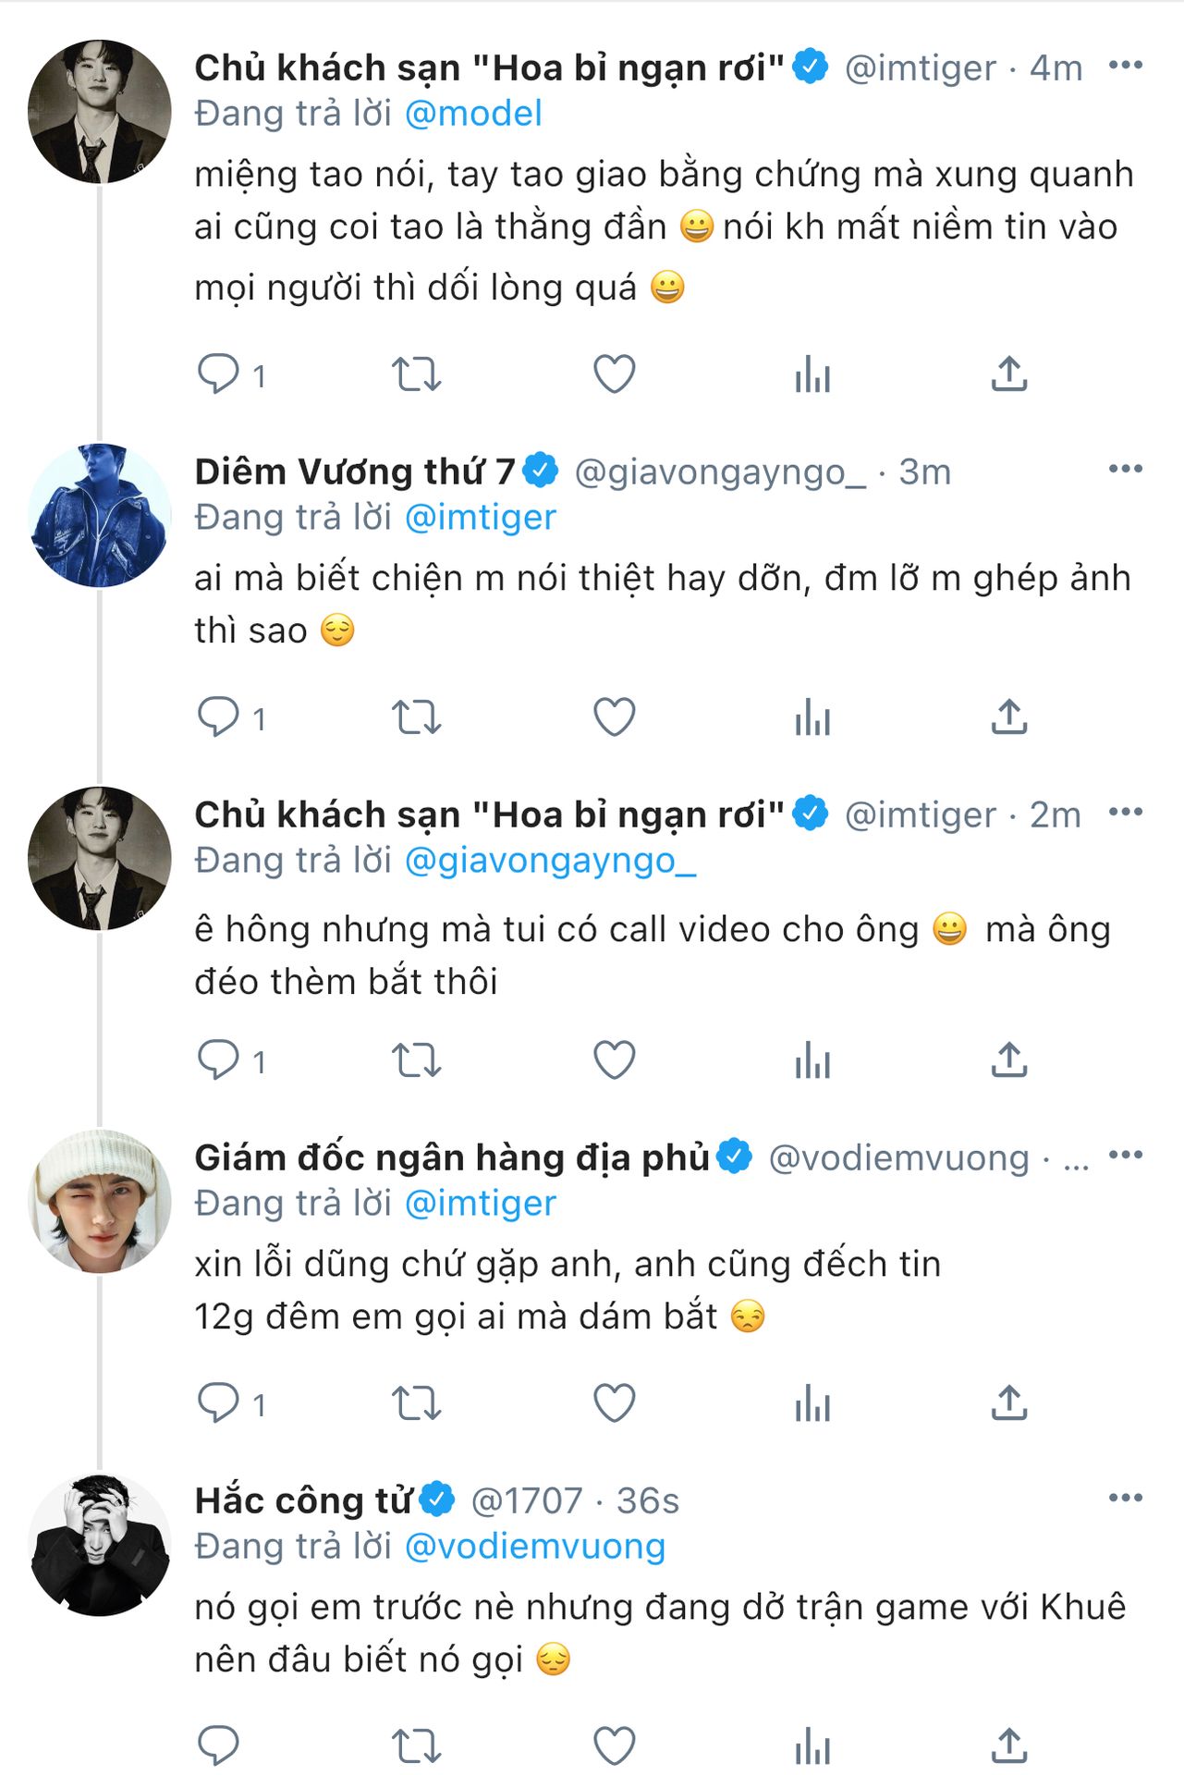View analytics for the first @imtiger tweet
The image size is (1184, 1775).
click(812, 374)
